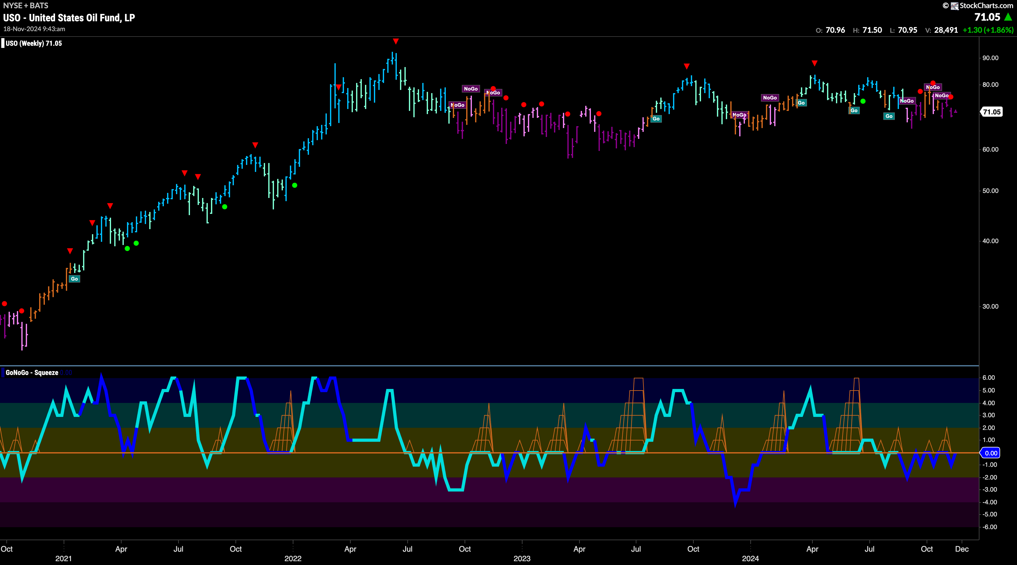Viewport: 1017px width, 565px height.
Task: Click the red dot near the October 2024 bars
Action: pyautogui.click(x=933, y=83)
